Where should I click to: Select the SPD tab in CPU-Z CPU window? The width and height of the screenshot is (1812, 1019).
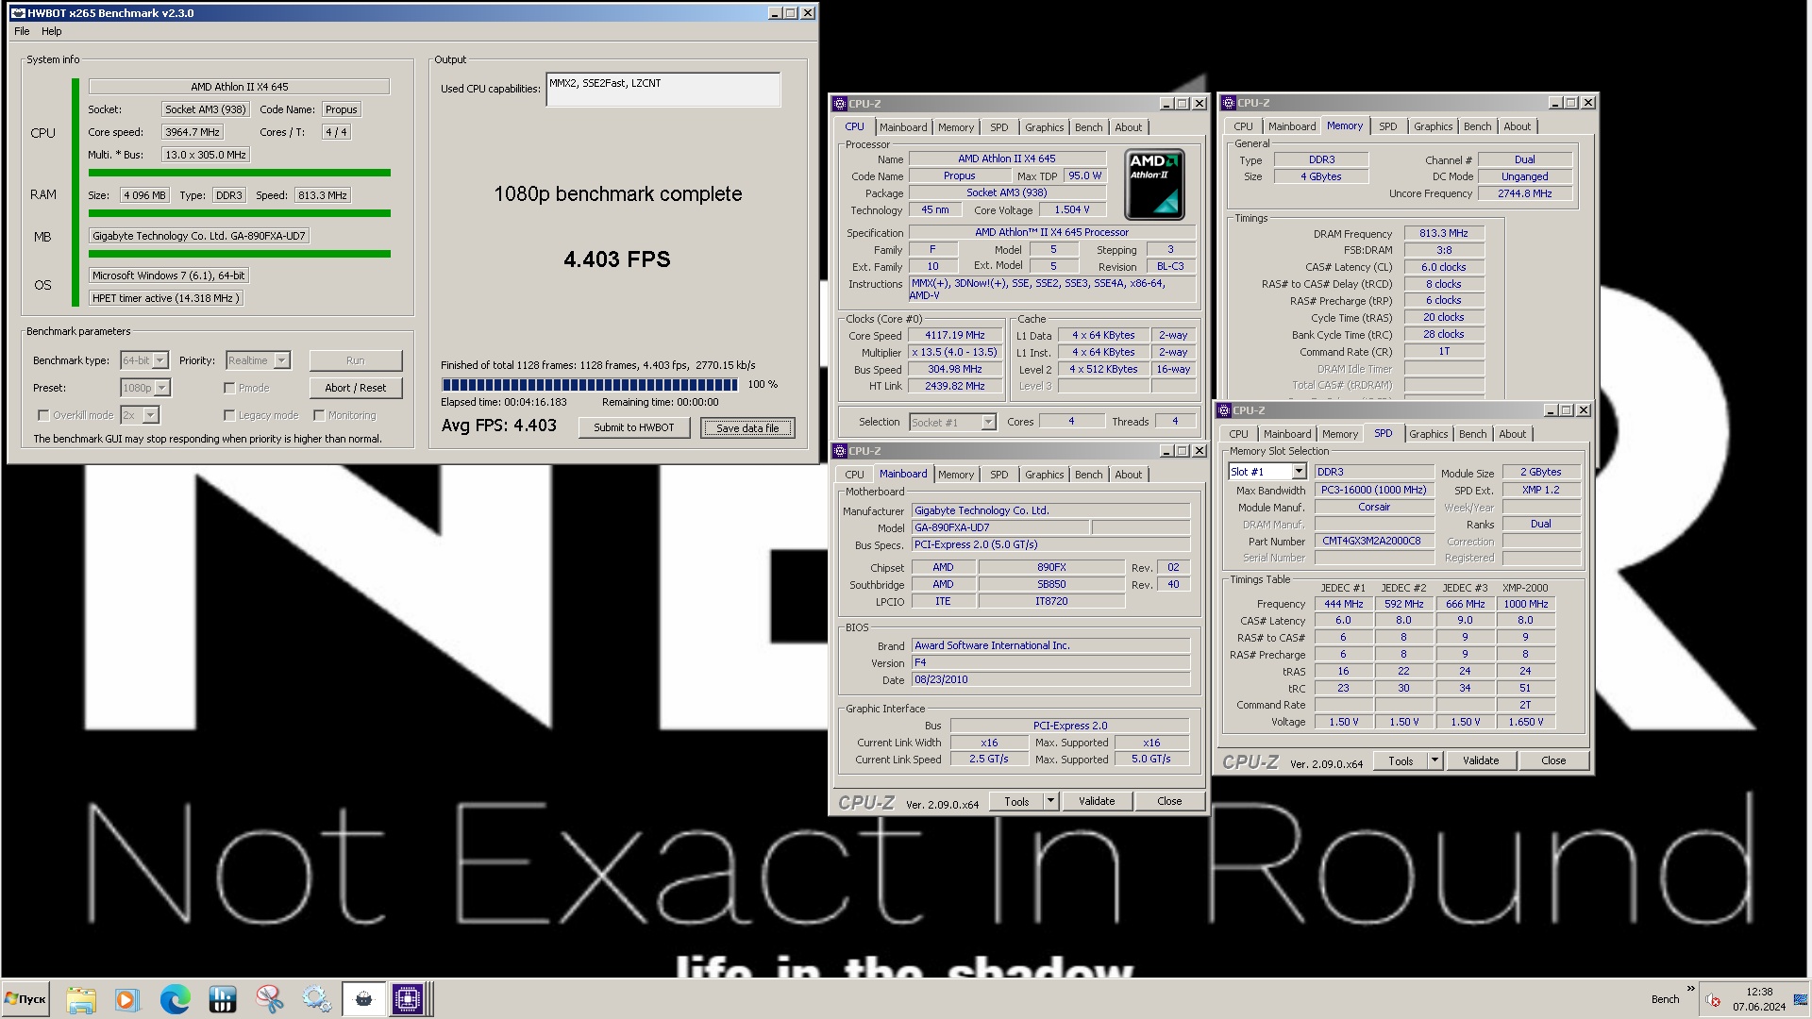pos(998,127)
